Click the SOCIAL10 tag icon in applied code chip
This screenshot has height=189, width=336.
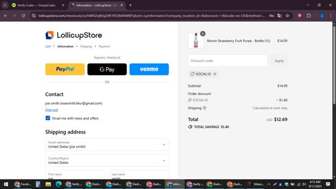pyautogui.click(x=192, y=74)
